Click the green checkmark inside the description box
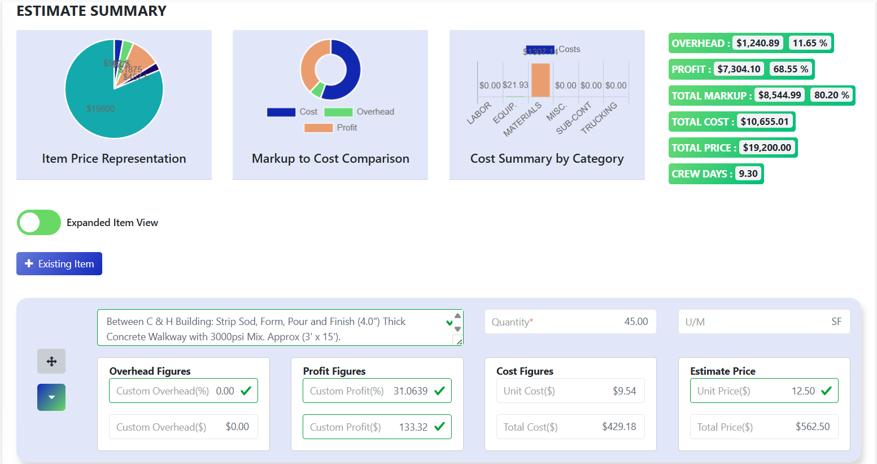This screenshot has width=877, height=464. (449, 321)
